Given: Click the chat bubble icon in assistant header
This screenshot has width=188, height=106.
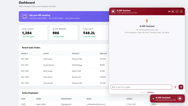Looking at the screenshot, I should 113,11.
